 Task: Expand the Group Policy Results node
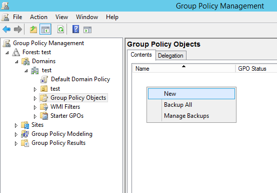[x=16, y=143]
